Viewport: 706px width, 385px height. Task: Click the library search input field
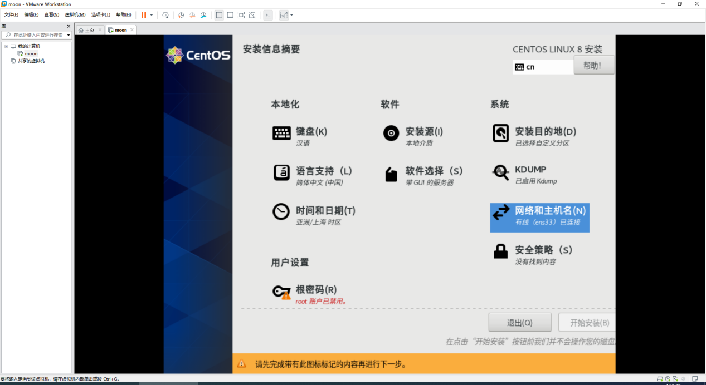tap(36, 35)
